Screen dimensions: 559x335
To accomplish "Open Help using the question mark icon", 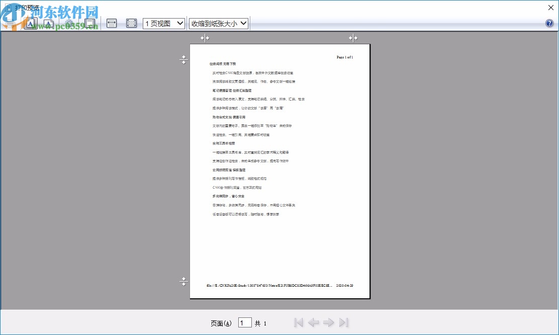I will click(x=549, y=23).
